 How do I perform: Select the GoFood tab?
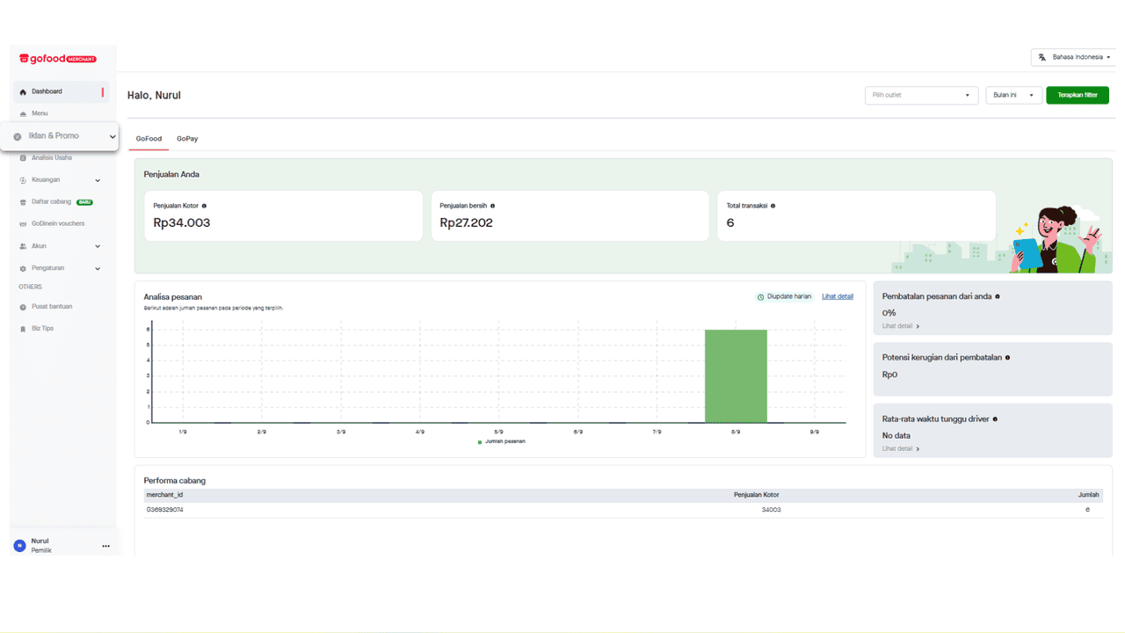[149, 139]
